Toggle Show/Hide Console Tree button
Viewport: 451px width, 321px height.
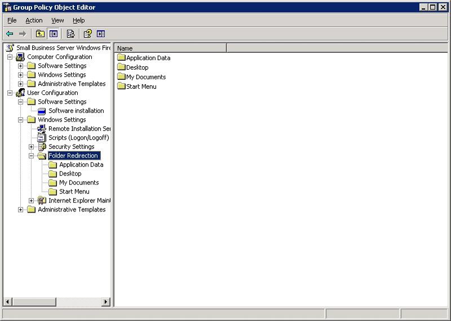[53, 34]
